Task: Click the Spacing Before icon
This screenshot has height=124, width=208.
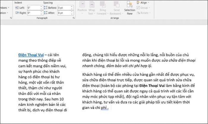Action: click(x=46, y=8)
